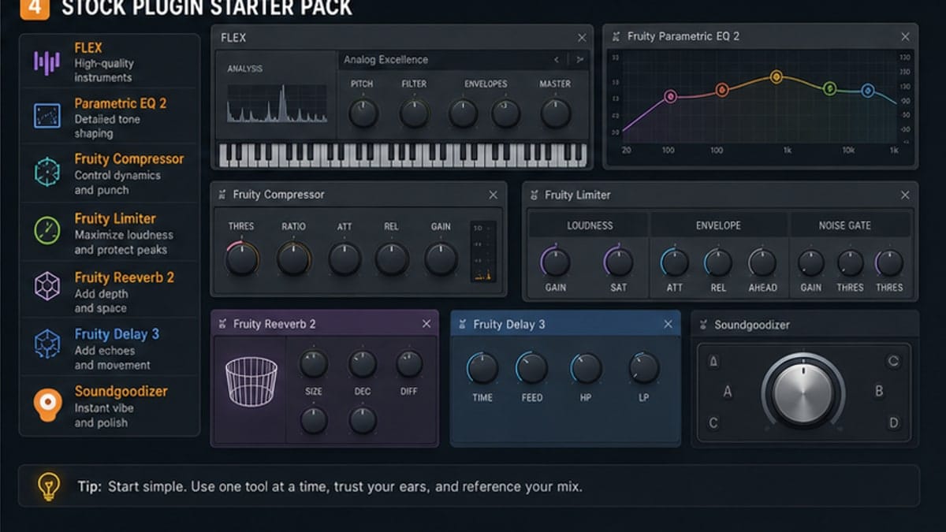The image size is (946, 532).
Task: Click the DEC knob in Fruity Reeverb 2
Action: click(363, 364)
